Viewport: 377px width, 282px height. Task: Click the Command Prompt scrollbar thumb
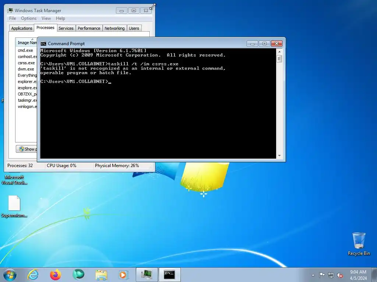279,58
